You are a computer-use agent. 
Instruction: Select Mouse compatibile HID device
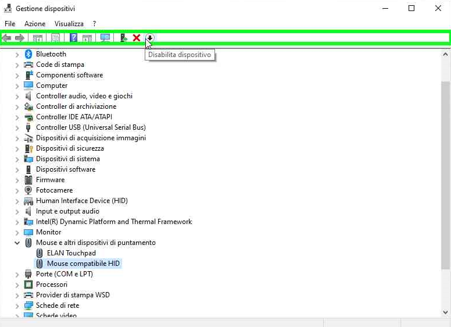pos(83,264)
